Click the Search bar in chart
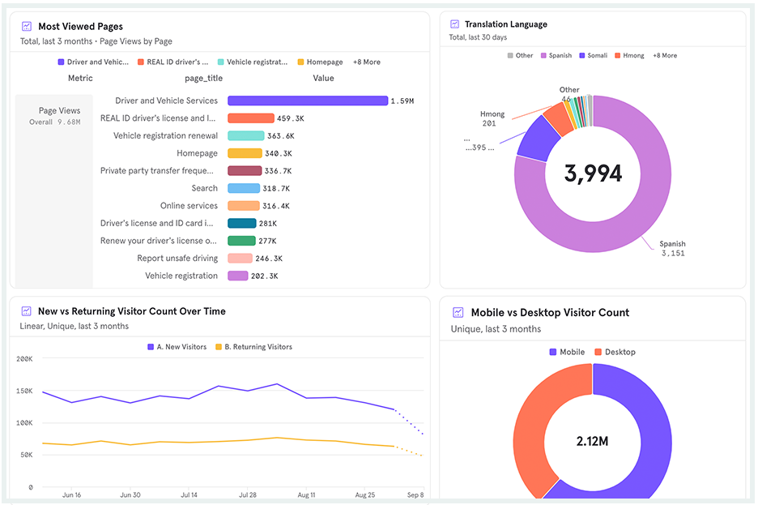 coord(244,188)
